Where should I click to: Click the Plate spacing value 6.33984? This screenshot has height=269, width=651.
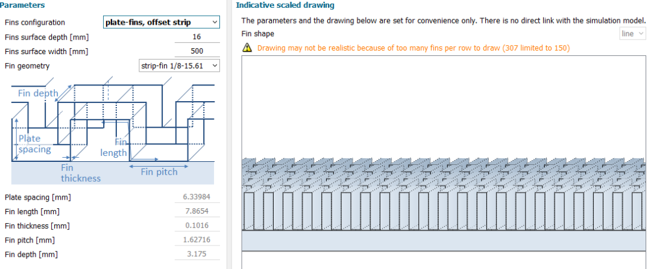coord(197,197)
